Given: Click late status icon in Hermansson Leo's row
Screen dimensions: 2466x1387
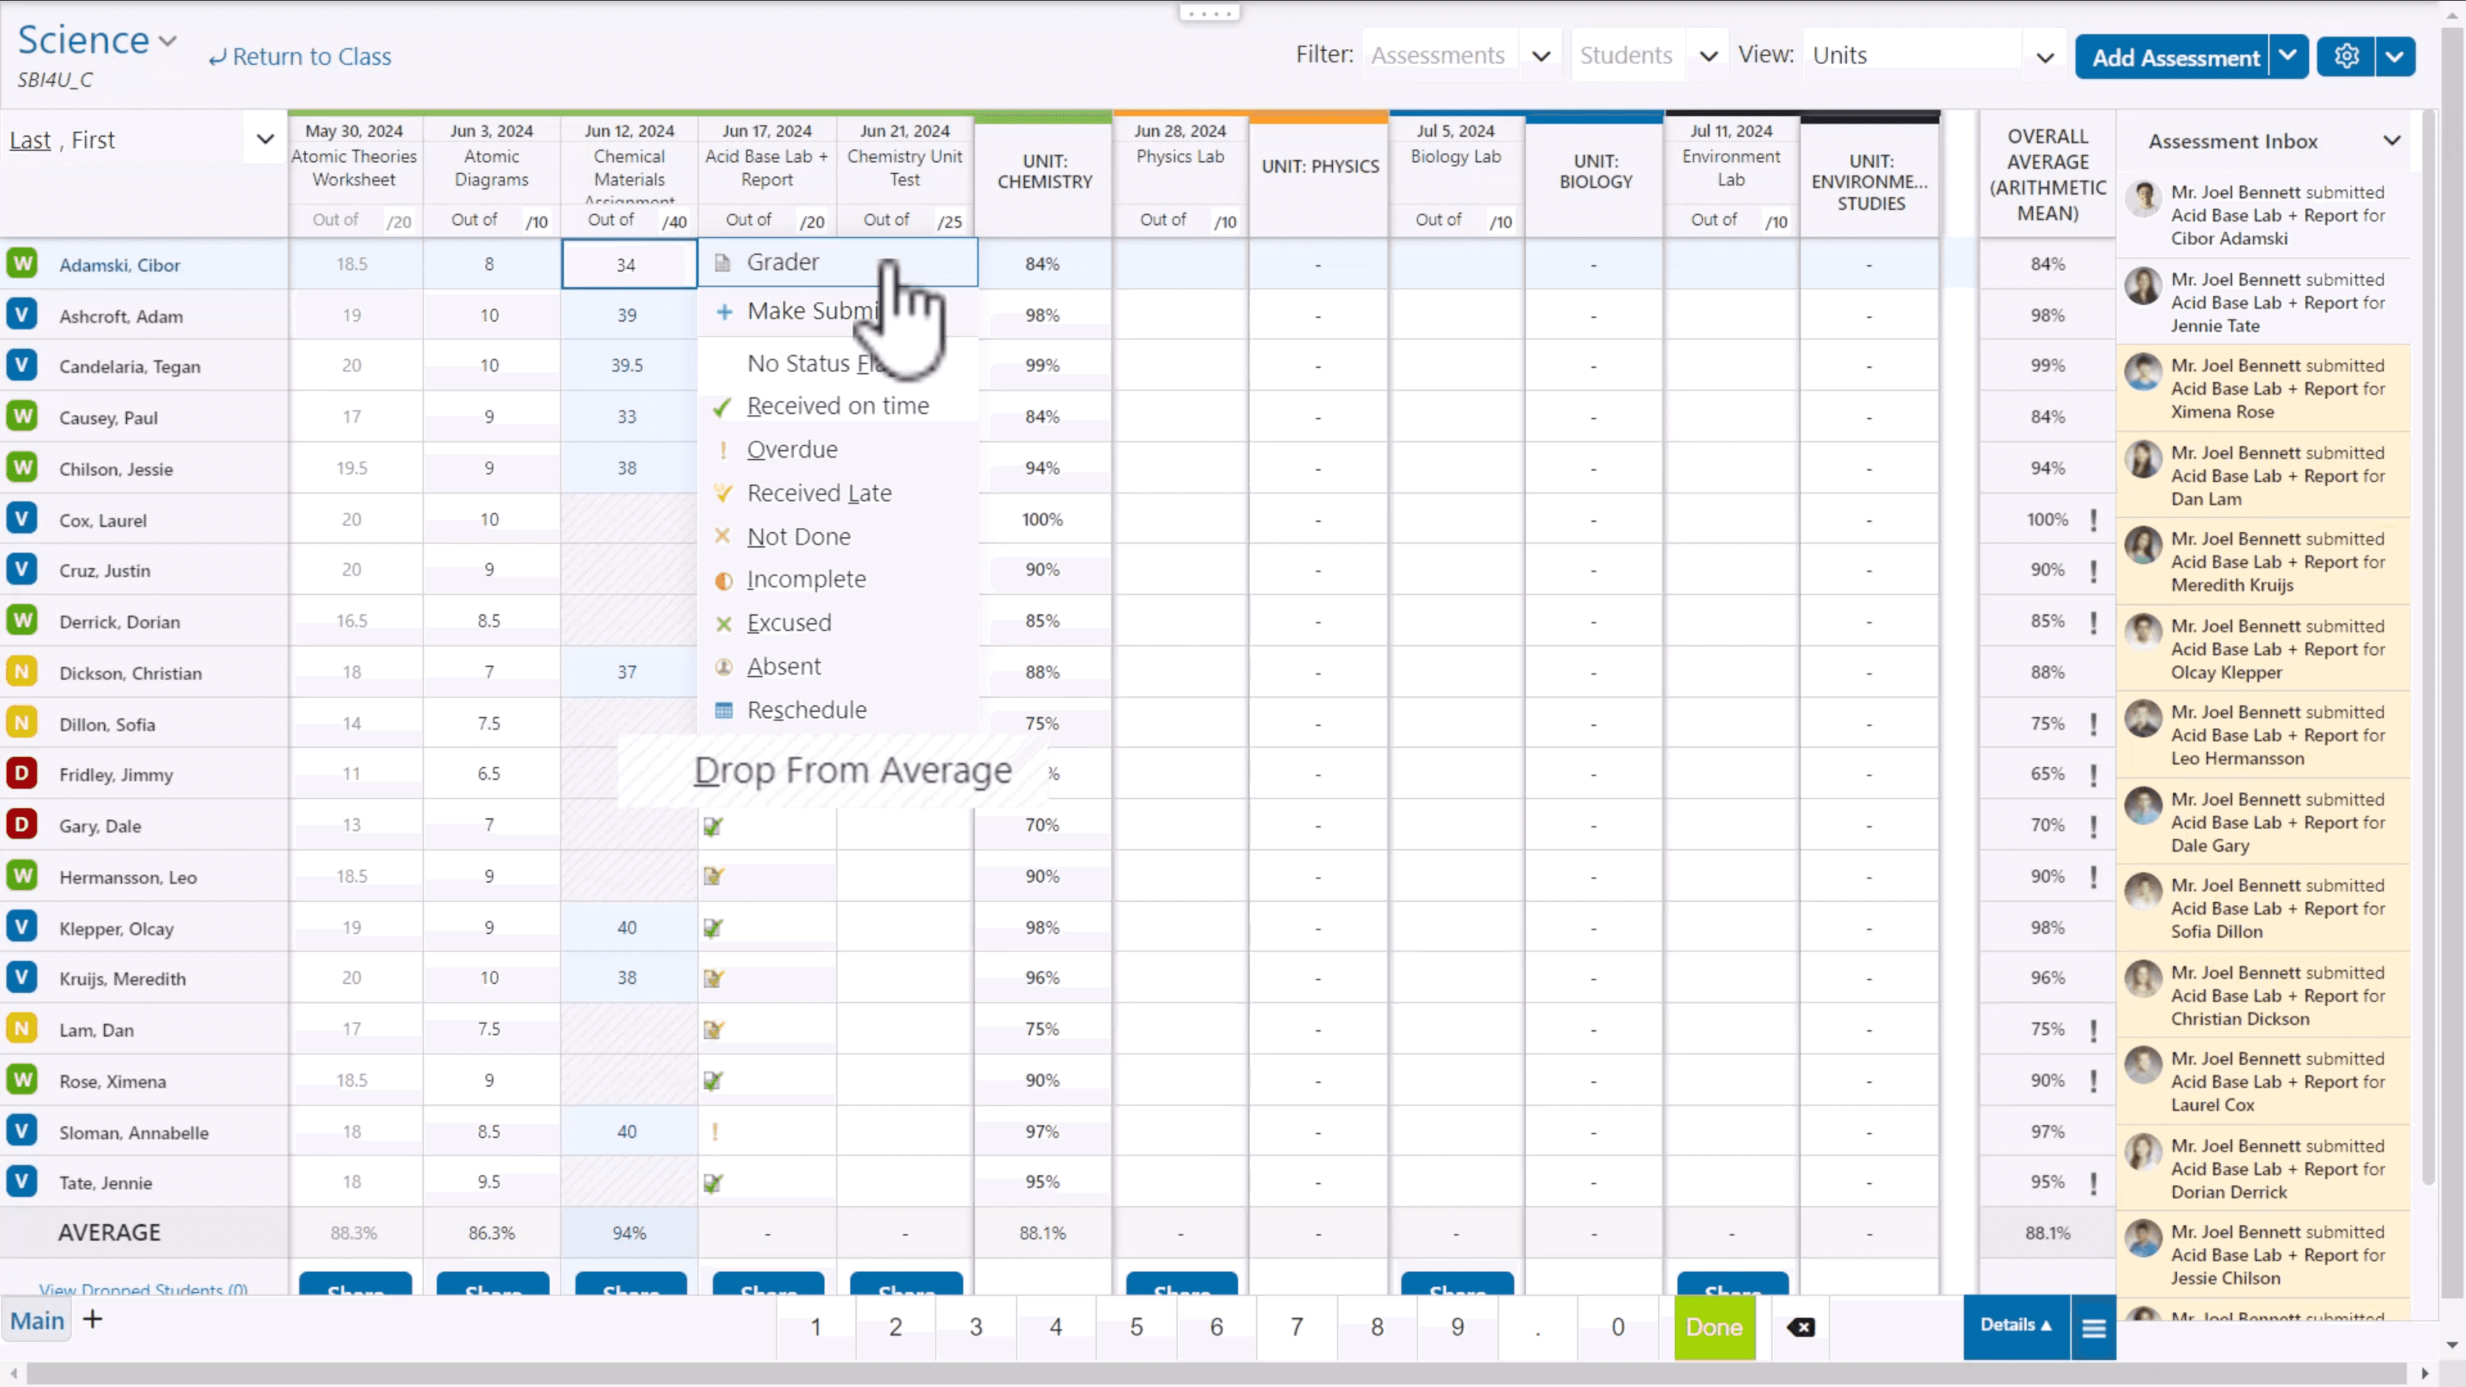Looking at the screenshot, I should (713, 877).
